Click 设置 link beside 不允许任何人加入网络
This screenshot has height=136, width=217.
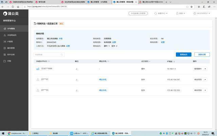click(x=68, y=46)
